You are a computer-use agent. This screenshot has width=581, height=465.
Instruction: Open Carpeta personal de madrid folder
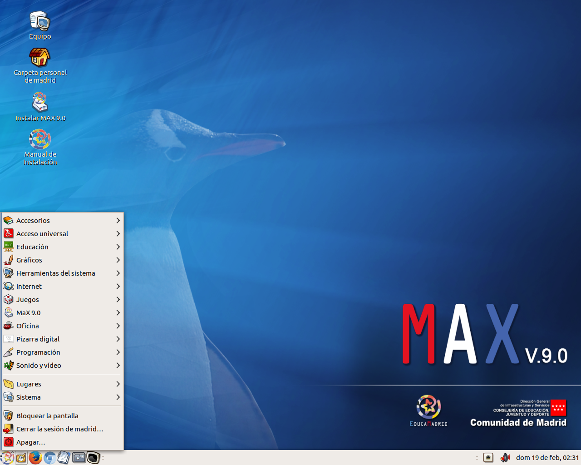(40, 66)
